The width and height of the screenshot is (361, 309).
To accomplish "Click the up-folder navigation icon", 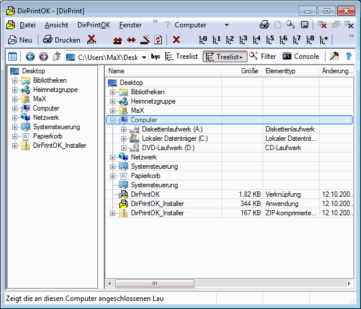I will (56, 56).
